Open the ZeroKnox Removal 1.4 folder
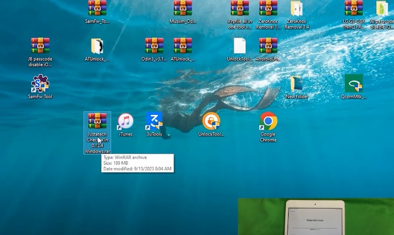This screenshot has width=394, height=235. pyautogui.click(x=297, y=10)
